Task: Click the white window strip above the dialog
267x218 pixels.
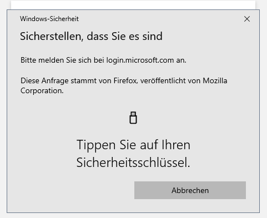Action: tap(133, 5)
